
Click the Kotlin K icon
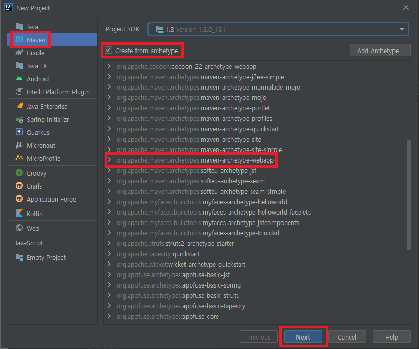click(19, 213)
